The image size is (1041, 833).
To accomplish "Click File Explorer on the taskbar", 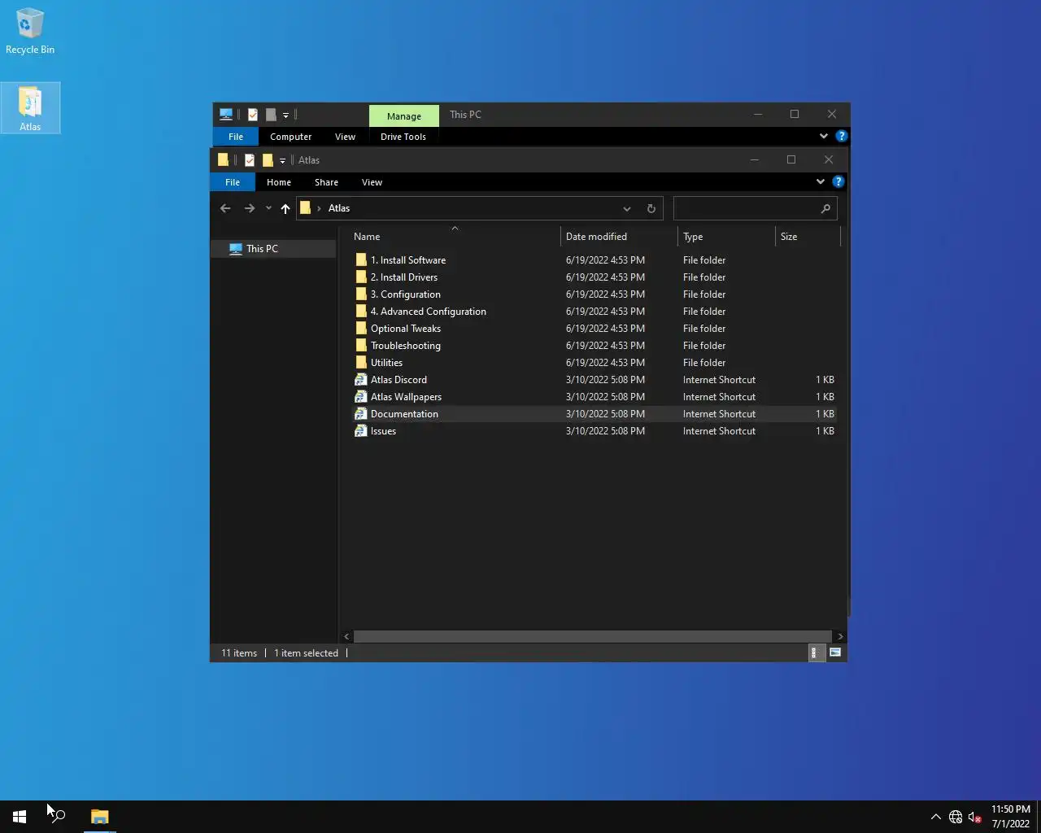I will pos(99,816).
